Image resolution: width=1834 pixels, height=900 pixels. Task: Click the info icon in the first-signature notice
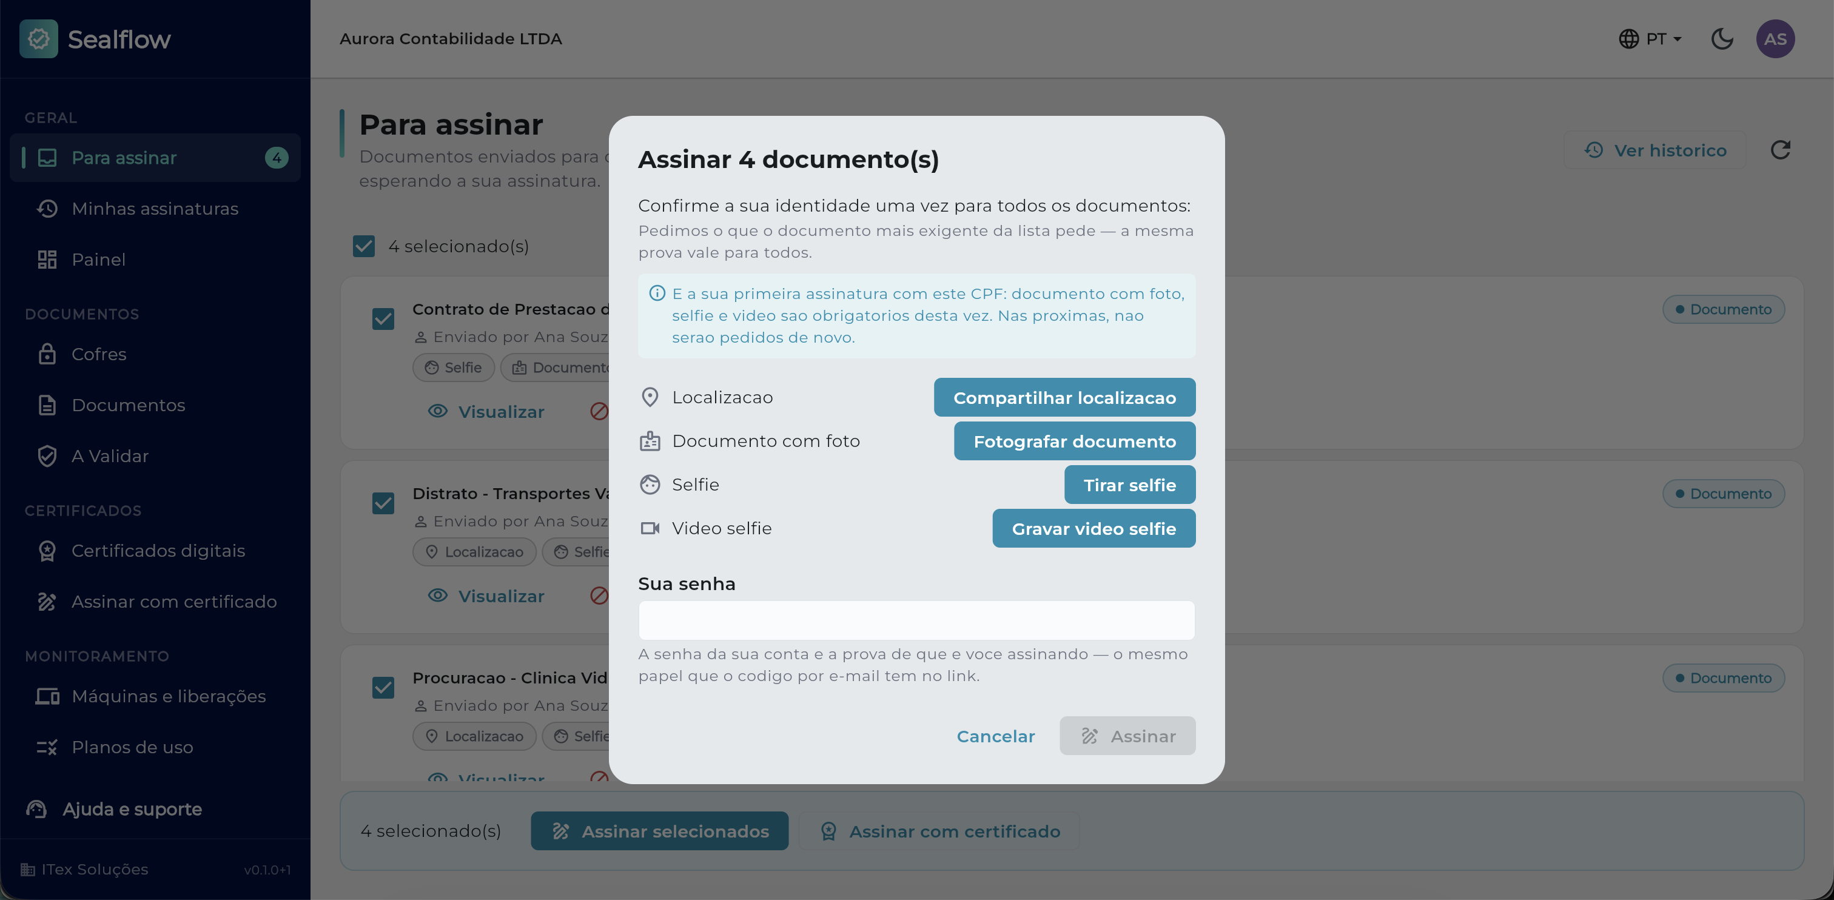tap(656, 294)
